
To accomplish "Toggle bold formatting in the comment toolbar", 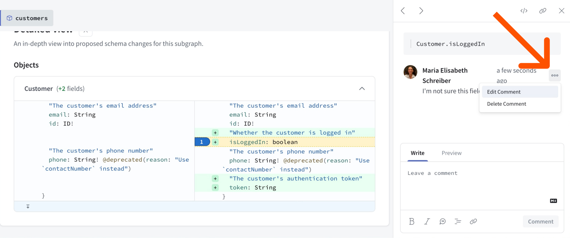I will [412, 221].
